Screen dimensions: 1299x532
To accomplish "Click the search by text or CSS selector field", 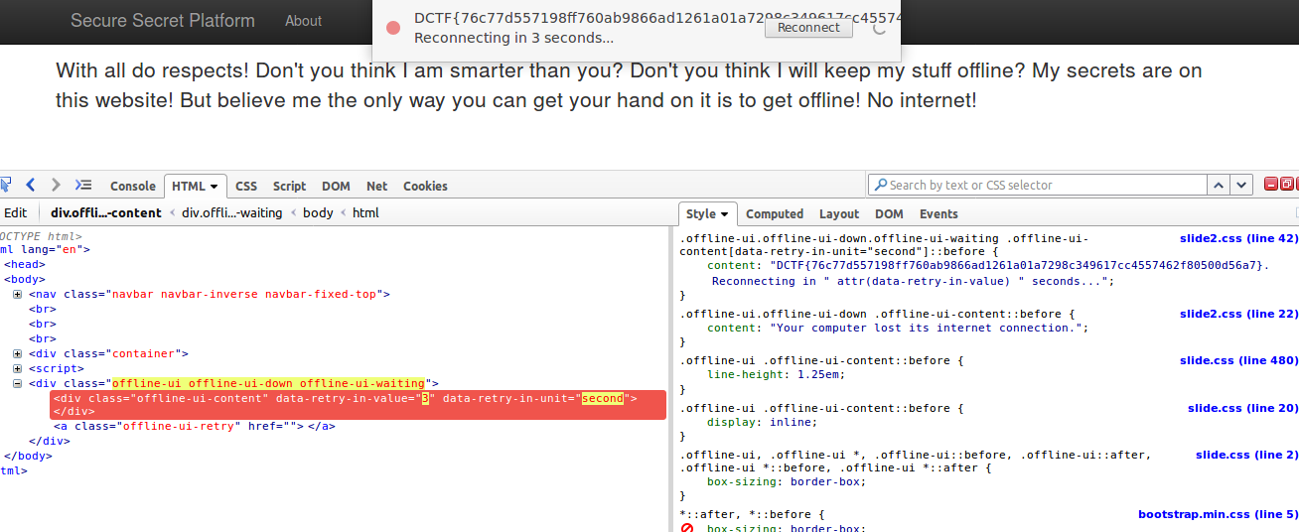I will coord(1038,185).
